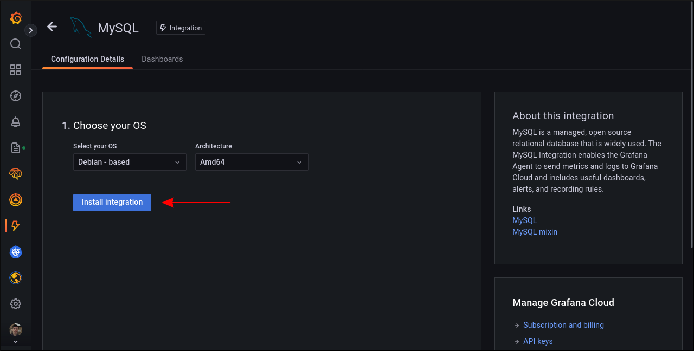Open the Machine Learning sidebar icon
Image resolution: width=694 pixels, height=351 pixels.
point(15,174)
